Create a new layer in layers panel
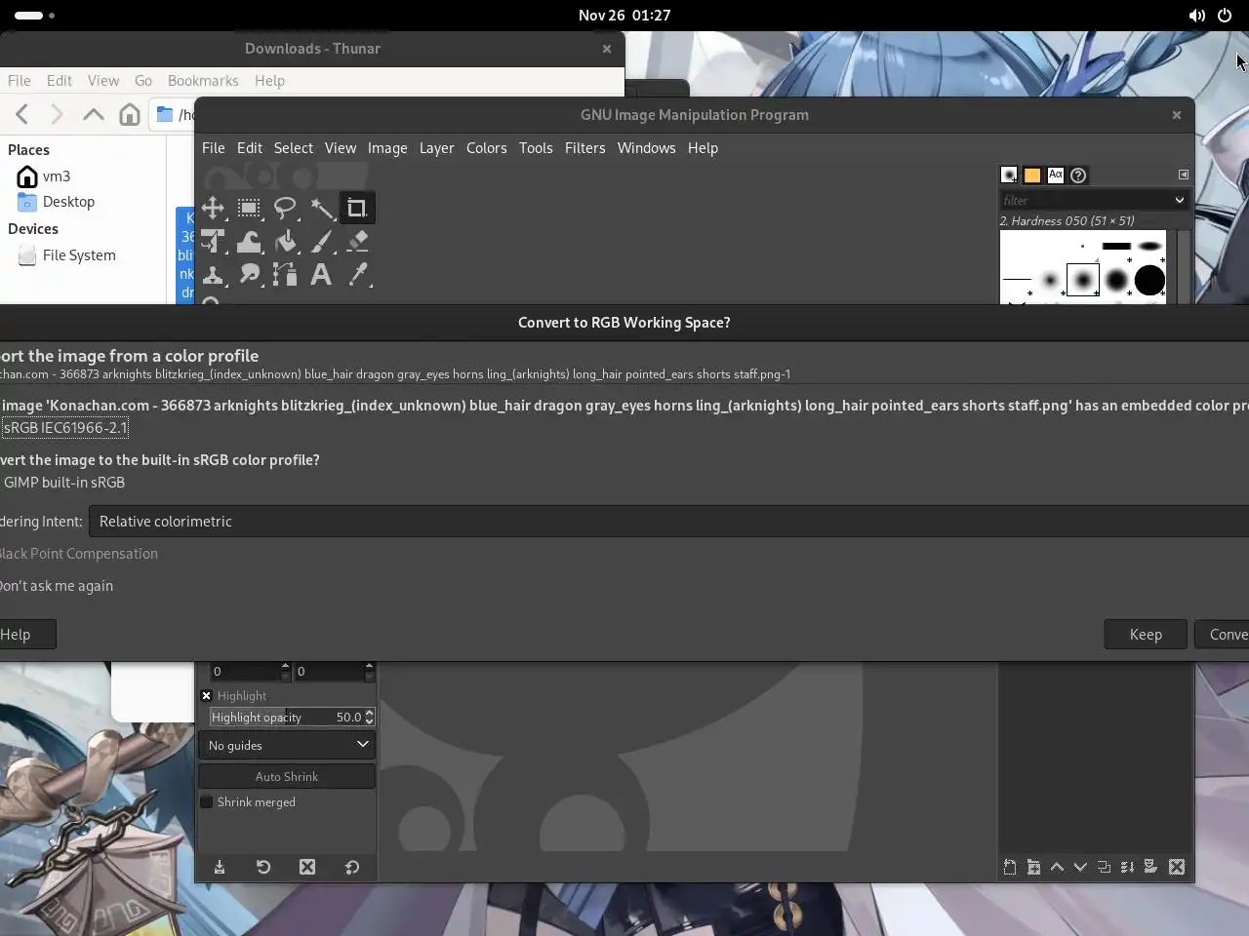 (x=1010, y=867)
